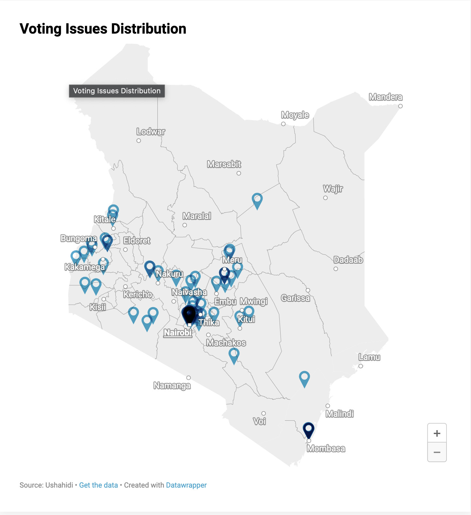Screen dimensions: 471x515
Task: Click the zoom in plus button
Action: click(x=437, y=433)
